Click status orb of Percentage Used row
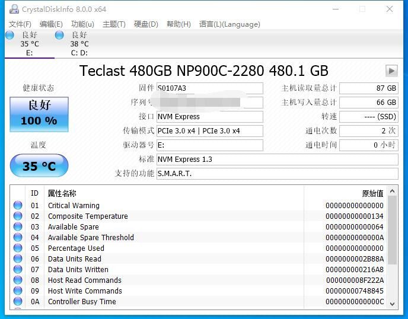This screenshot has width=408, height=319. [x=18, y=248]
